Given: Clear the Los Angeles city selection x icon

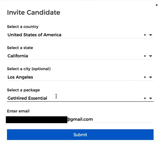Looking at the screenshot, I should [145, 77].
